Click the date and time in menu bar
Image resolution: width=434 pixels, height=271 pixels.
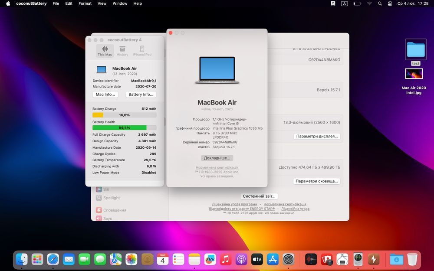pyautogui.click(x=413, y=3)
